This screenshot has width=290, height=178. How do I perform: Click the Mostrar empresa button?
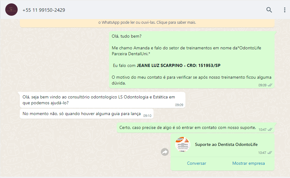[x=249, y=163]
